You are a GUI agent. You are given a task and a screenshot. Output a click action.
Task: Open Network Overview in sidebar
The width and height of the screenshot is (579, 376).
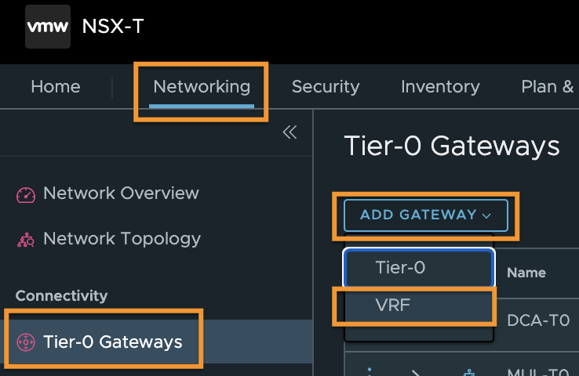[121, 193]
